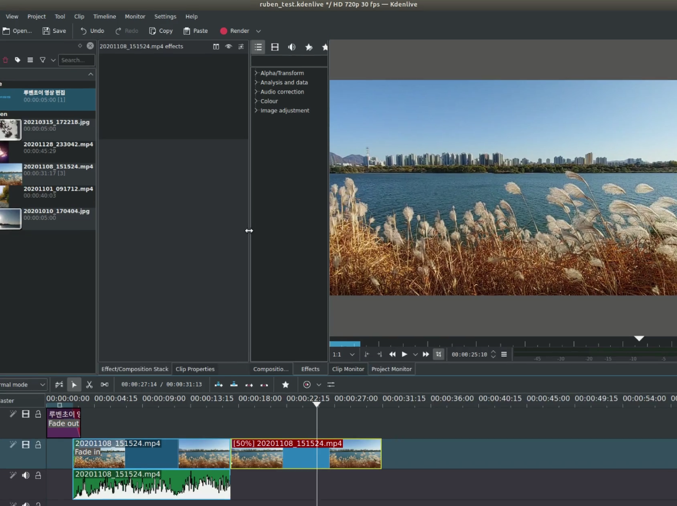Screen dimensions: 677x506
Task: Select the razor (scissors) tool
Action: point(89,385)
